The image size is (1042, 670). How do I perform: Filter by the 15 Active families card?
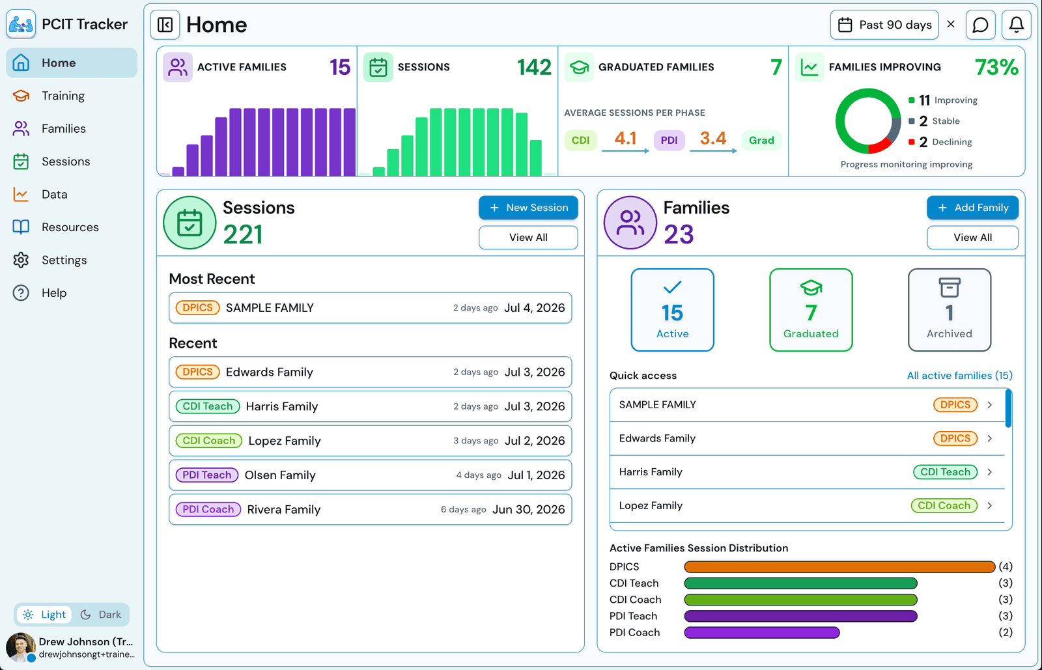coord(672,310)
